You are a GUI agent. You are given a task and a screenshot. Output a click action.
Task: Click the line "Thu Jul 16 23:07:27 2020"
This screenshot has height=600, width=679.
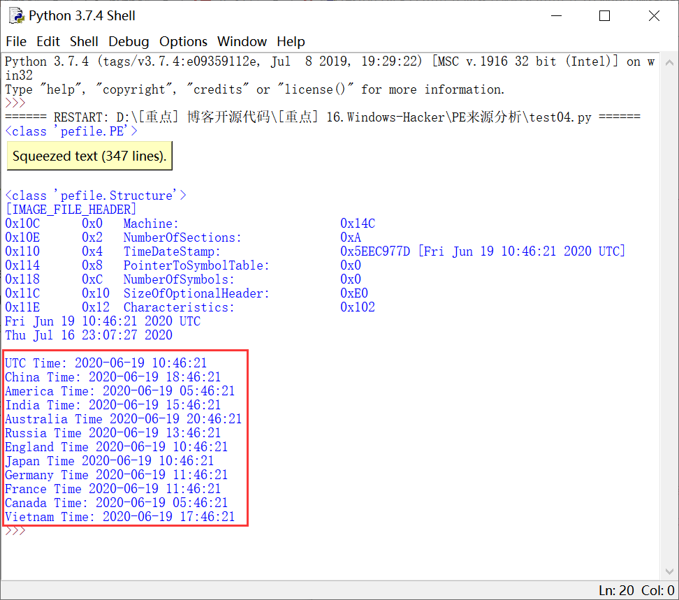coord(89,335)
